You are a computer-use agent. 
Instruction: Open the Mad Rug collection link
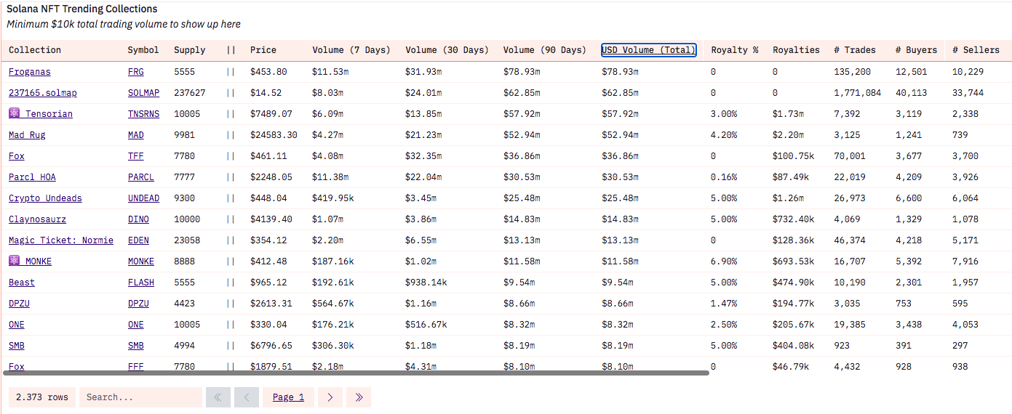tap(27, 135)
